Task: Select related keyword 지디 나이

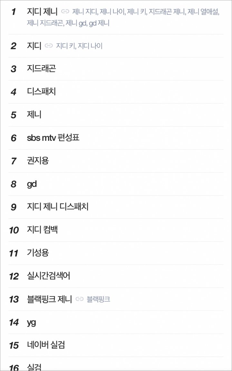Action: 90,46
